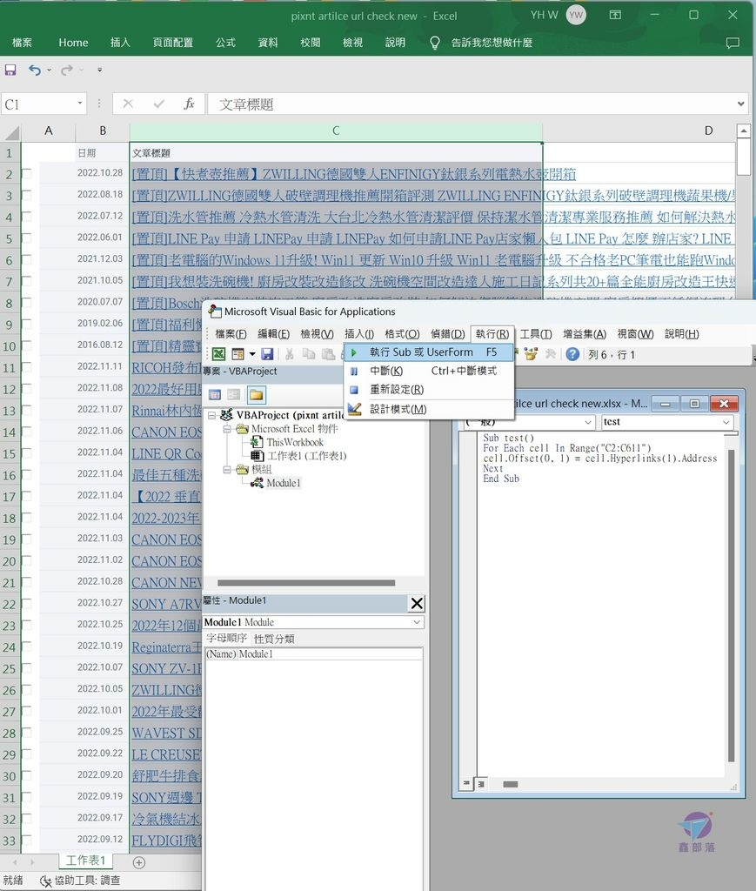The height and width of the screenshot is (891, 756).
Task: Click the Insert UserForm icon in VBA toolbar
Action: (x=238, y=354)
